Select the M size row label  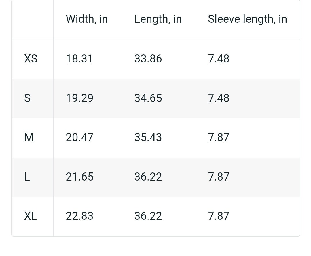(29, 137)
